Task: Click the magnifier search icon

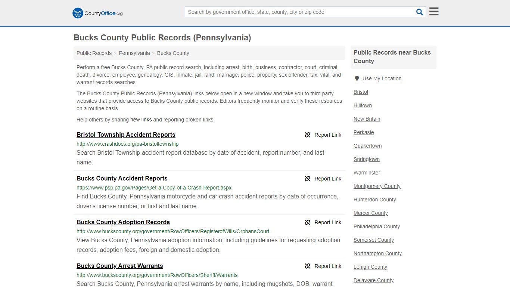Action: (420, 12)
